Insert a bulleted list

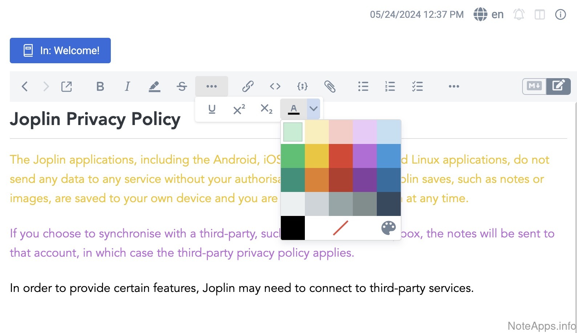point(363,87)
